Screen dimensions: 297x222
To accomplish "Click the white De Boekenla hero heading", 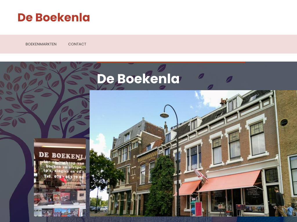I will coord(138,79).
